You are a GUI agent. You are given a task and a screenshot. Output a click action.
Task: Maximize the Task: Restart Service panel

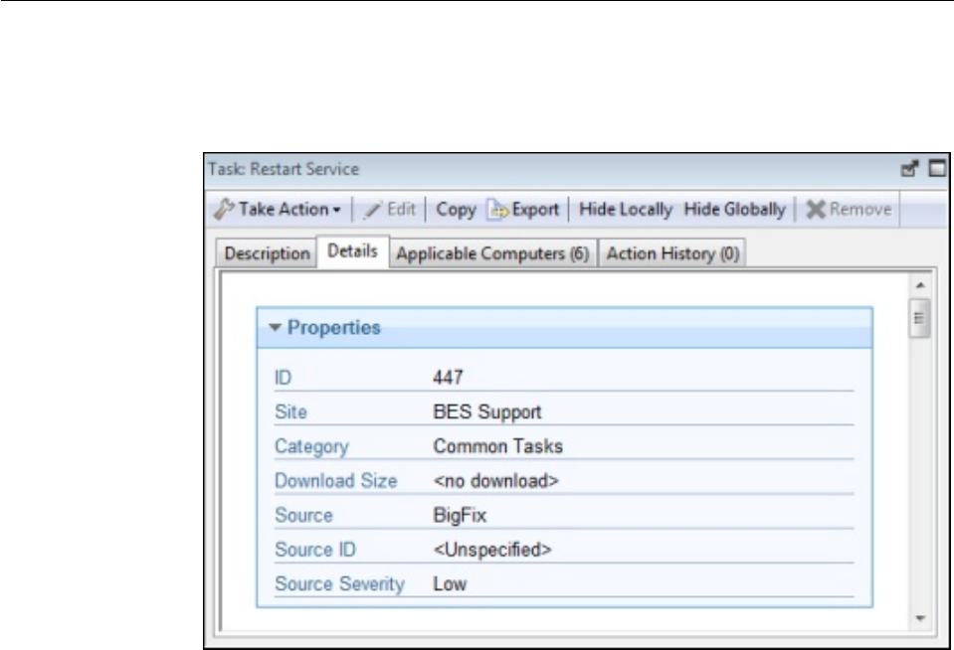coord(936,170)
